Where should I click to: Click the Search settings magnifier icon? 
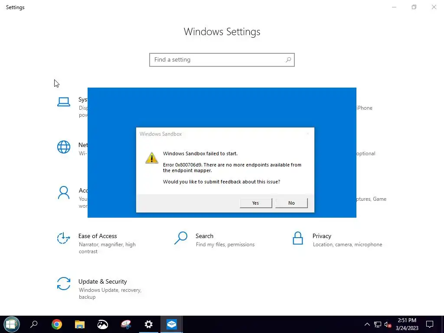pos(181,238)
